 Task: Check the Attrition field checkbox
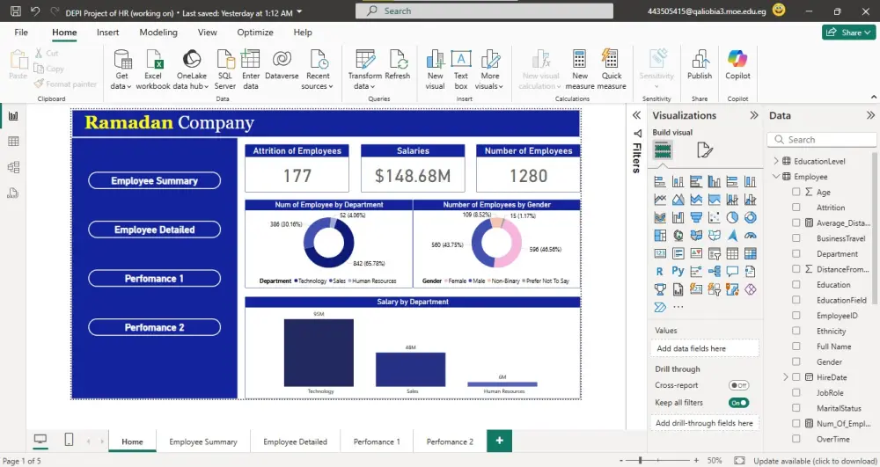796,208
